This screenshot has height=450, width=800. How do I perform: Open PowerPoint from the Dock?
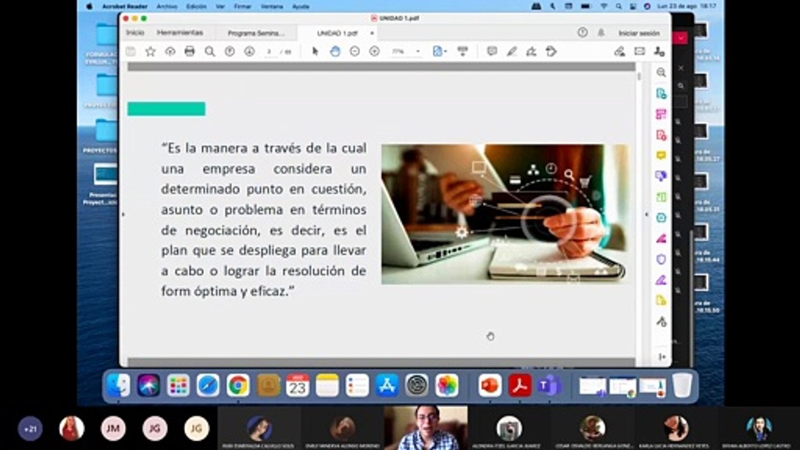[490, 385]
